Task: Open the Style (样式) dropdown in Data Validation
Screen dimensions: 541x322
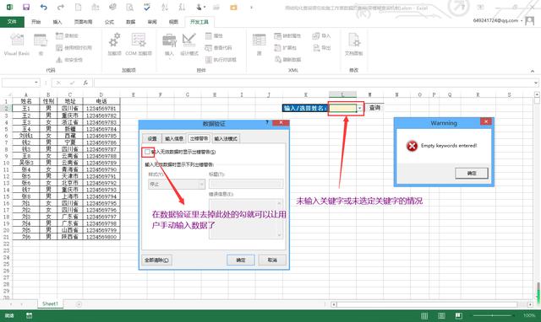Action: coord(177,185)
